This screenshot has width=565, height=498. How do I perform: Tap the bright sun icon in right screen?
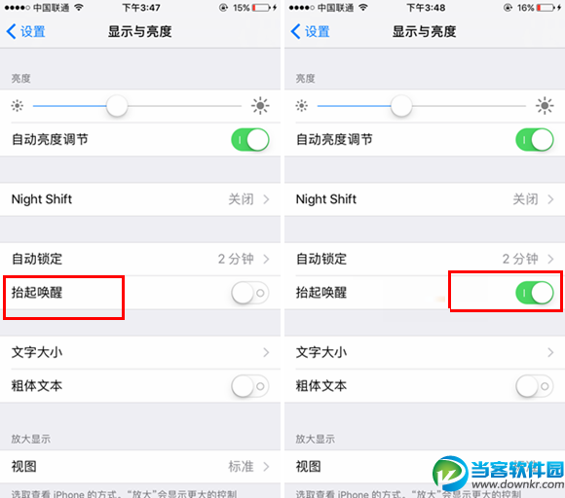545,106
